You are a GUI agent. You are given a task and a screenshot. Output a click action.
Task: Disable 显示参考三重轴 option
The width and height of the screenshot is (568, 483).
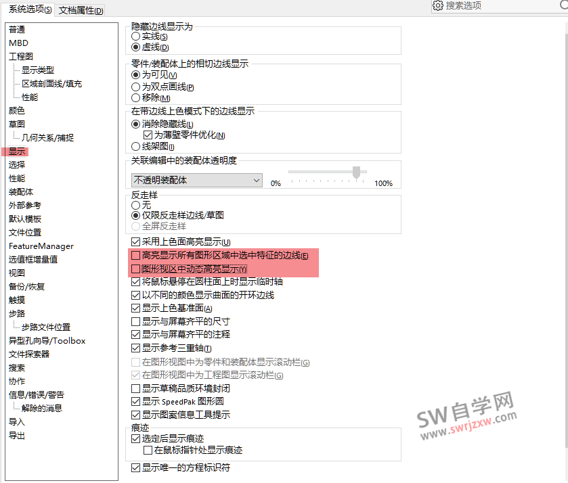(x=135, y=347)
